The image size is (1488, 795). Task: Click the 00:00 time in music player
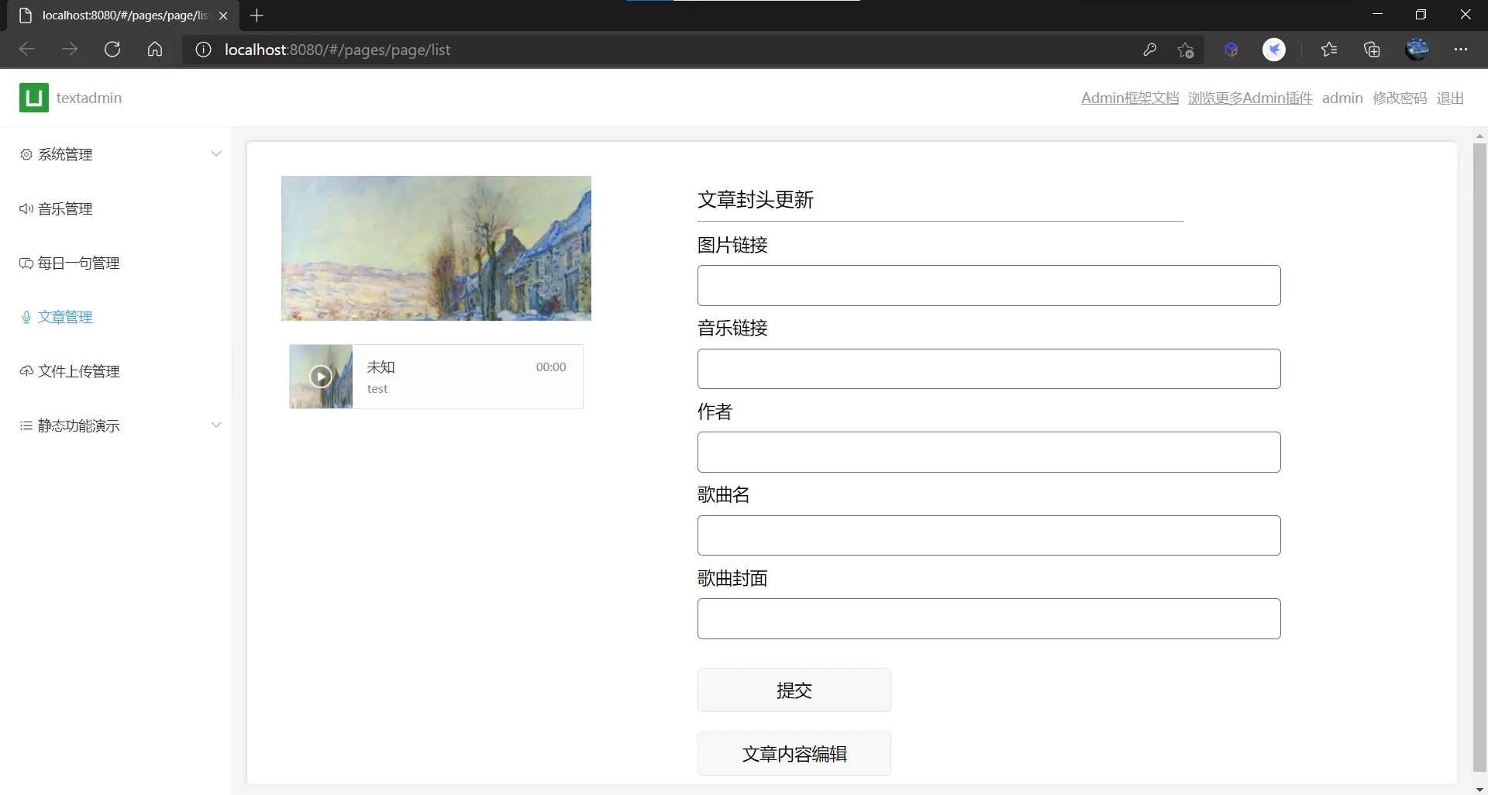(x=551, y=367)
